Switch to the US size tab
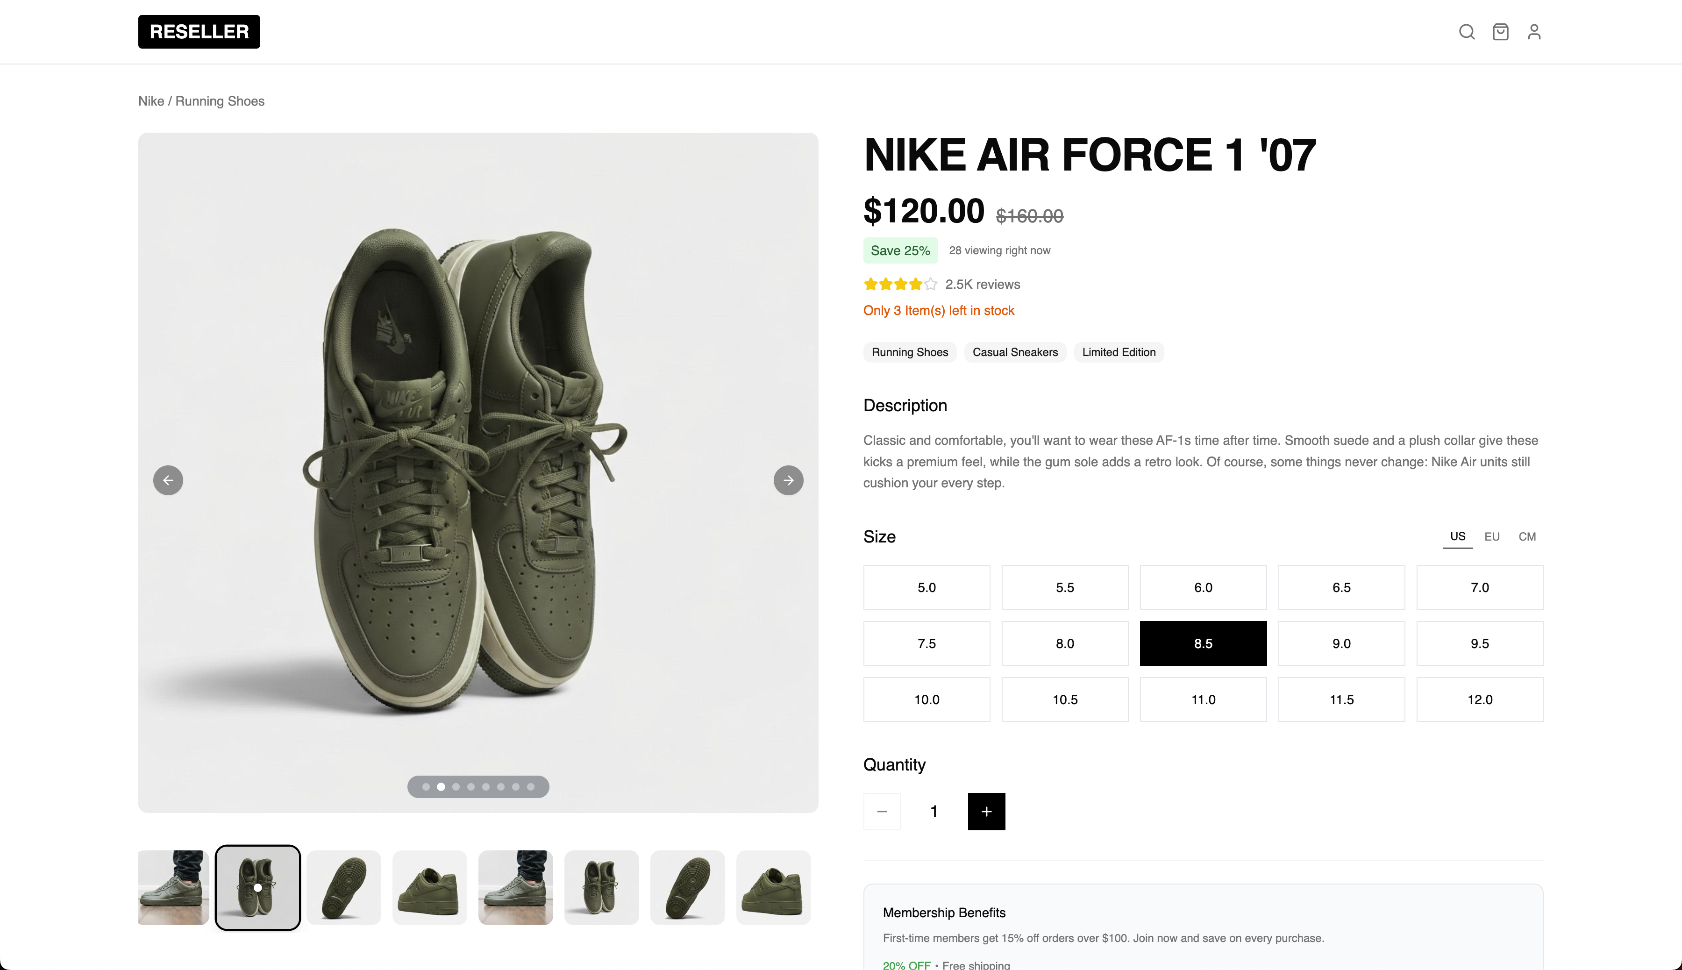The width and height of the screenshot is (1682, 970). (1458, 536)
